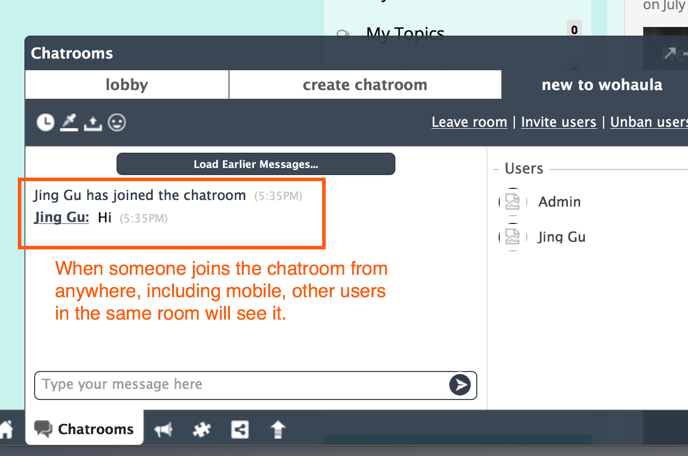688x456 pixels.
Task: Click the megaphone announcements icon
Action: (163, 430)
